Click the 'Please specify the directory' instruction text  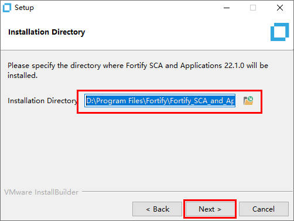(138, 70)
